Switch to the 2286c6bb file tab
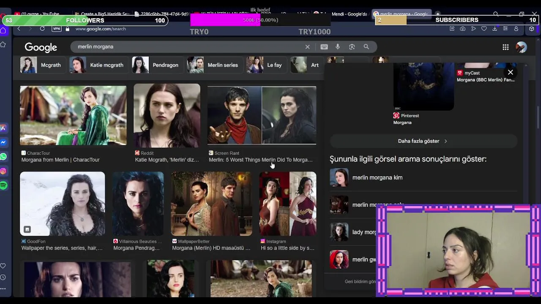Image resolution: width=541 pixels, height=304 pixels. (x=161, y=14)
